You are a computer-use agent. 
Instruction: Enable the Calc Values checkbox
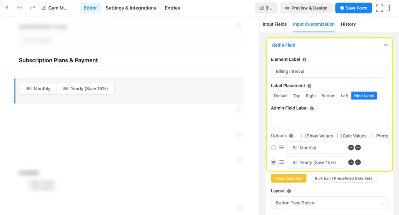click(x=339, y=136)
